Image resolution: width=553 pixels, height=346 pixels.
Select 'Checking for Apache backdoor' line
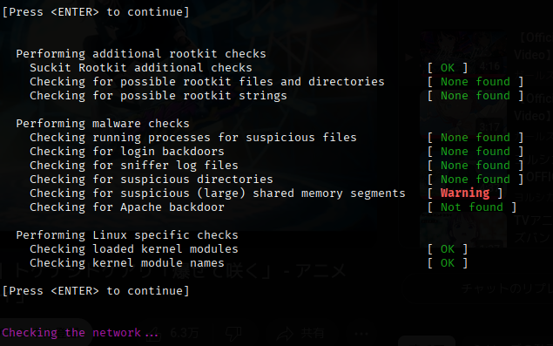(127, 207)
